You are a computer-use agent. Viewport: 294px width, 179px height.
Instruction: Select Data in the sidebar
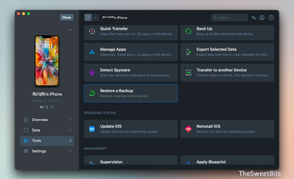47,130
